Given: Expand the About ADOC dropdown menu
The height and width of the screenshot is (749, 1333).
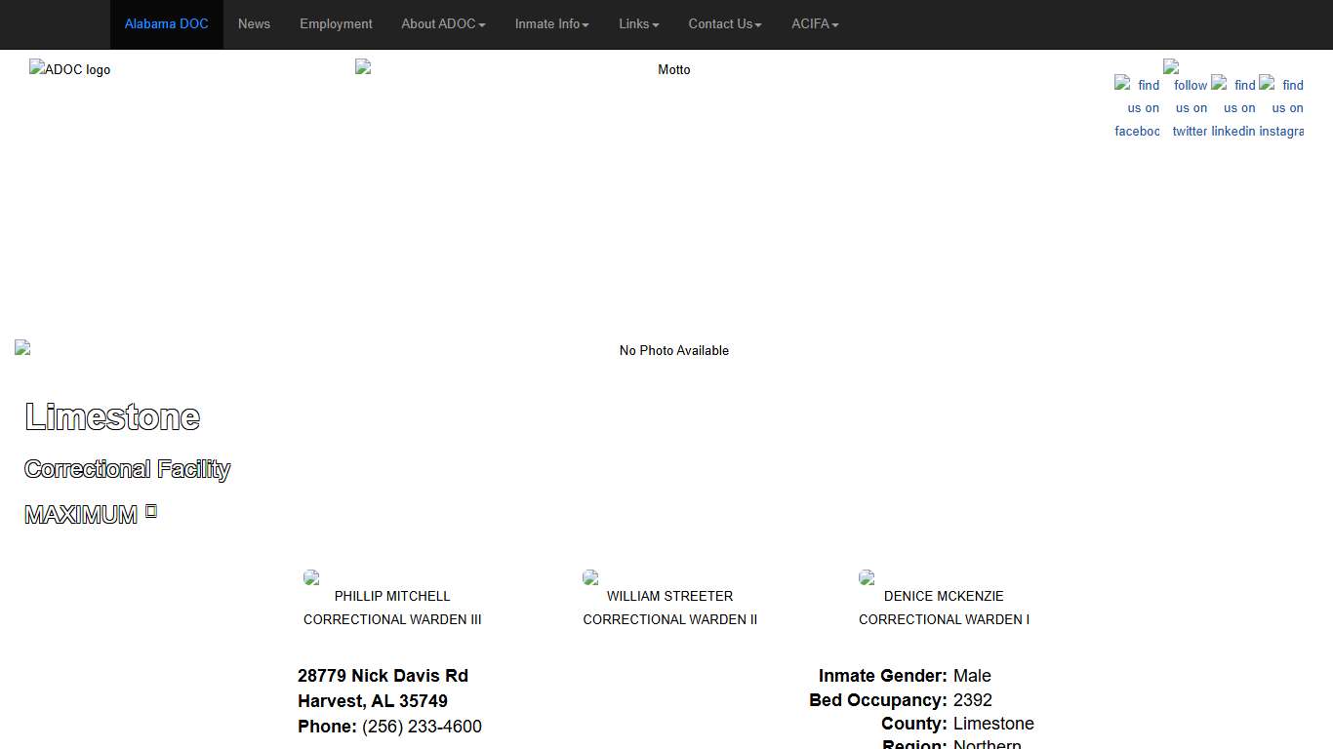Looking at the screenshot, I should coord(443,24).
